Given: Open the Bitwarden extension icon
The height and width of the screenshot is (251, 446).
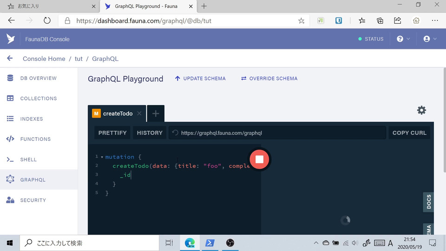Looking at the screenshot, I should pos(339,20).
